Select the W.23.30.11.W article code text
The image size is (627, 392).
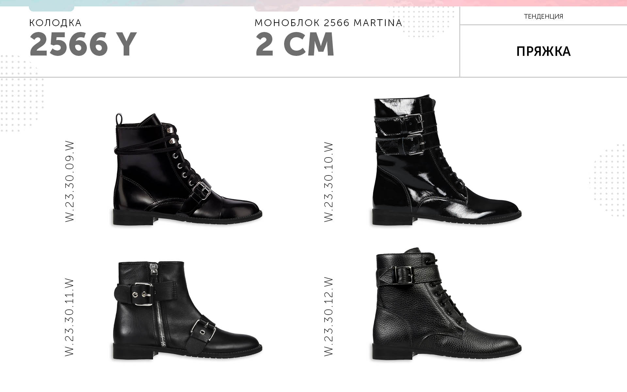[70, 317]
